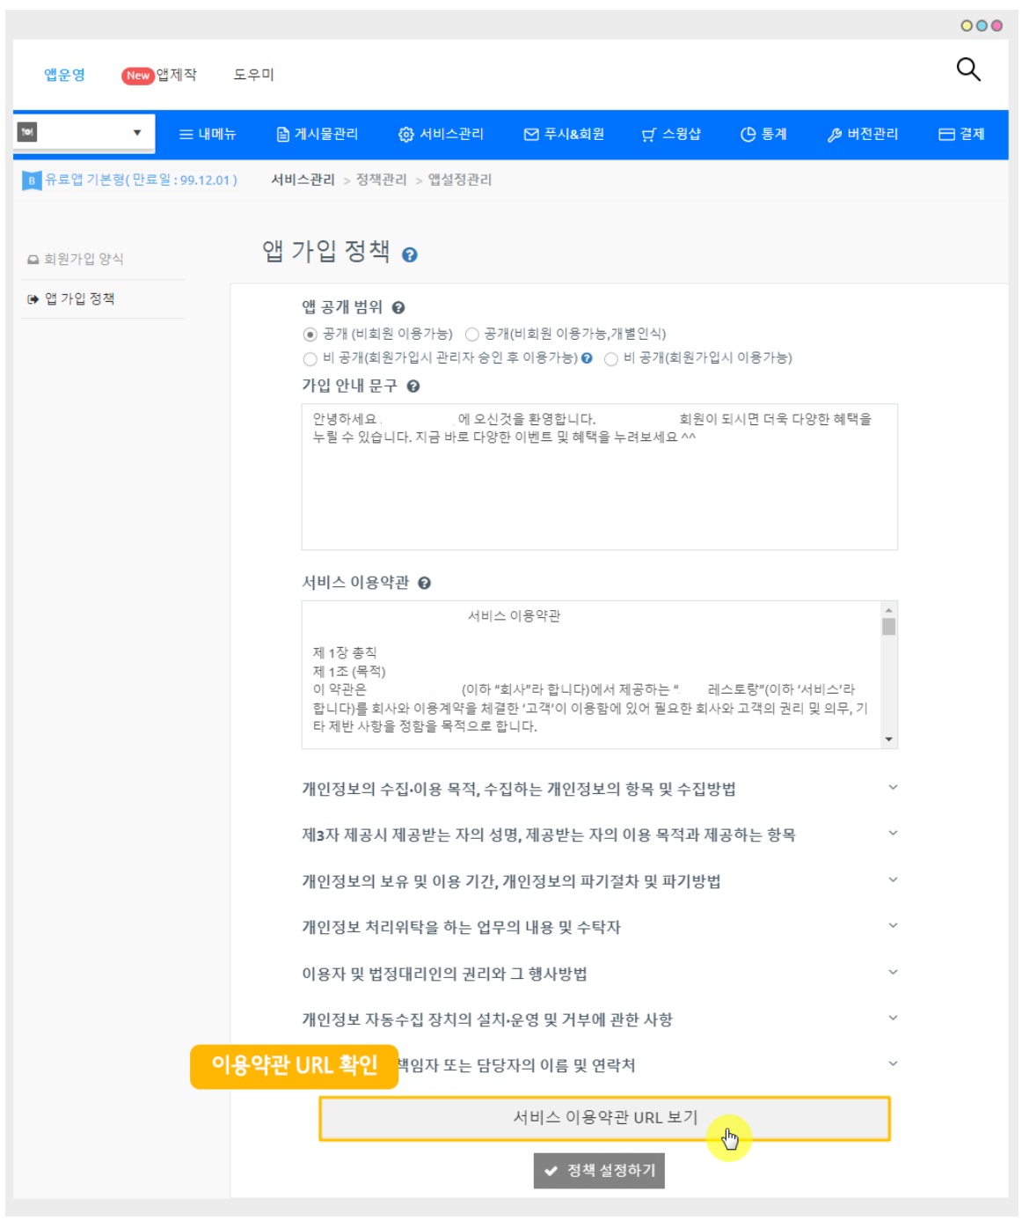Click 정책관리 breadcrumb

click(381, 180)
